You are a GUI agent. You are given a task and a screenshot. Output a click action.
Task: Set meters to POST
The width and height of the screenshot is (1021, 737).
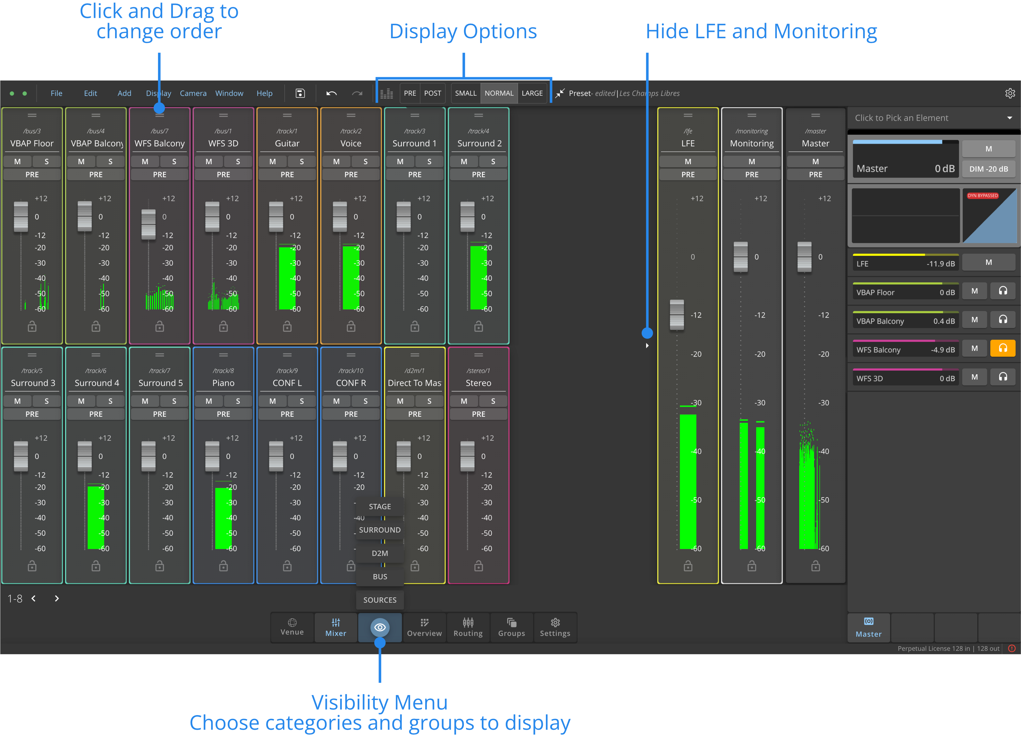click(432, 93)
